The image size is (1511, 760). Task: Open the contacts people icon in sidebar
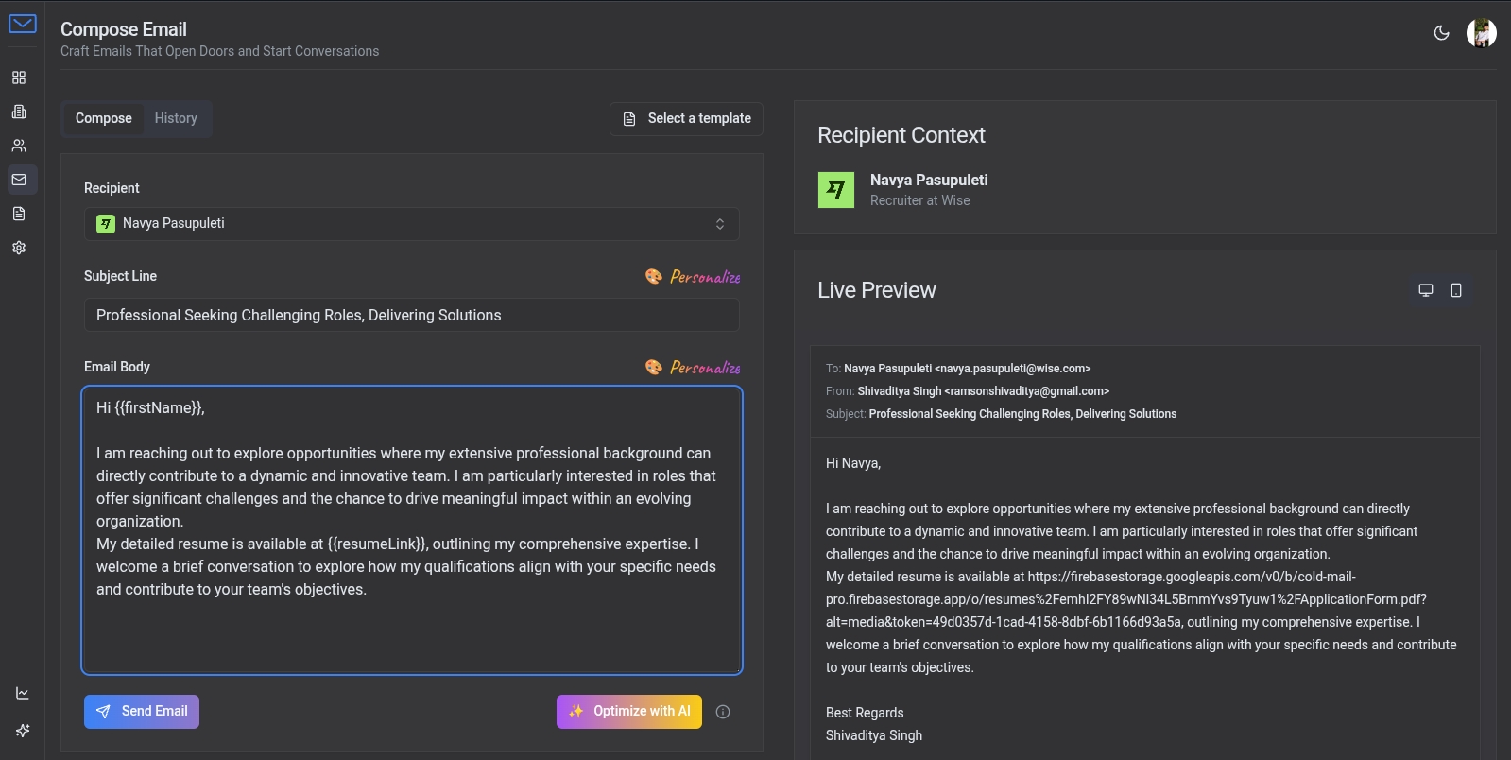[x=19, y=146]
